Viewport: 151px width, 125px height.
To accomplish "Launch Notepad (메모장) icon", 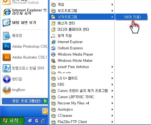I will [7, 36].
